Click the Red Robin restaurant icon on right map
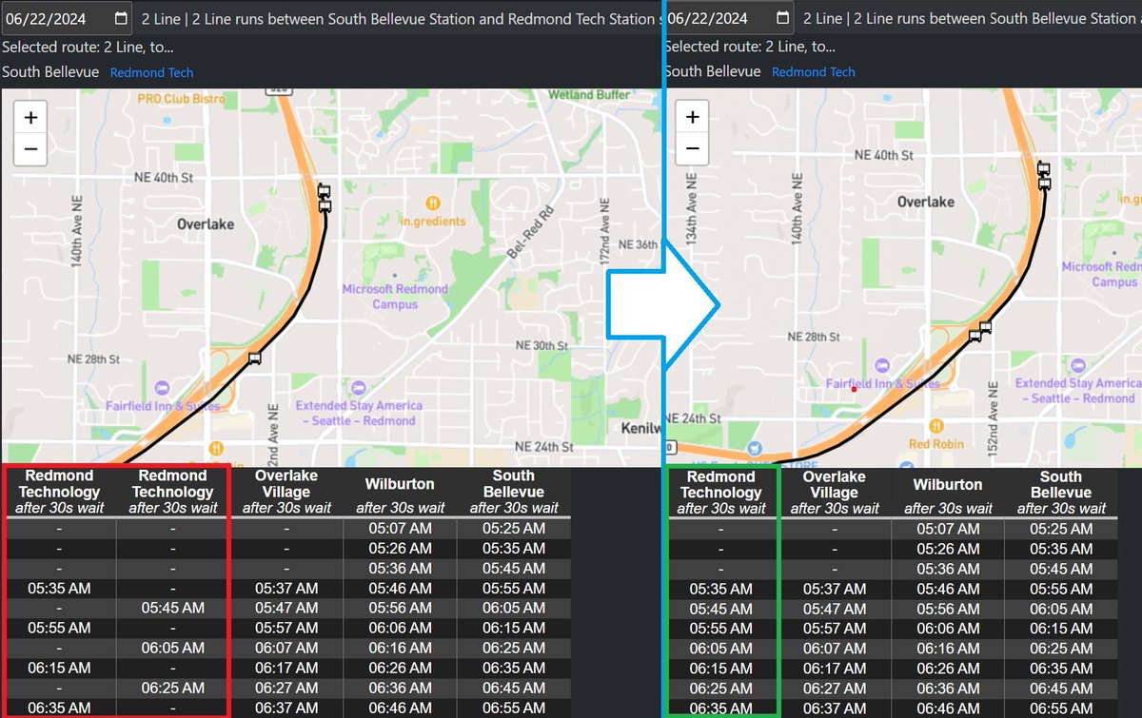The width and height of the screenshot is (1142, 718). [x=937, y=426]
